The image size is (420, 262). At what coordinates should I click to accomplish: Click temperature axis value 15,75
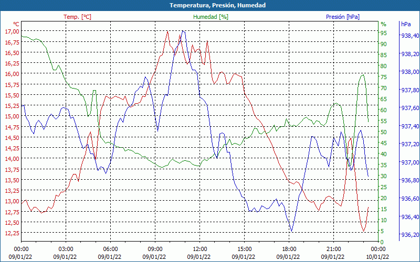coord(12,84)
